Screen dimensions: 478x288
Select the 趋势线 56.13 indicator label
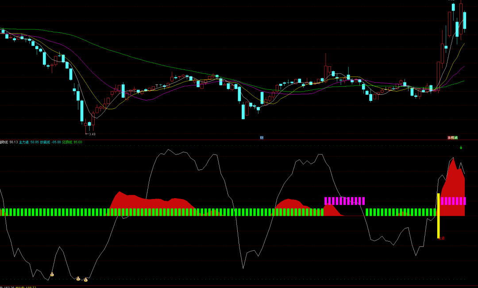[9, 142]
